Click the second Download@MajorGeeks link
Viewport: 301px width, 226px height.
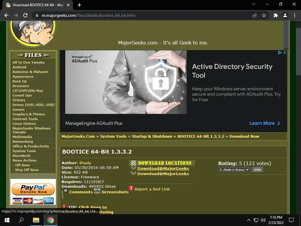(163, 174)
